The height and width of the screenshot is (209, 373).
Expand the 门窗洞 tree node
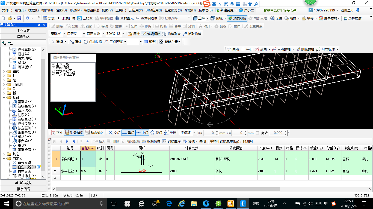tap(4, 84)
